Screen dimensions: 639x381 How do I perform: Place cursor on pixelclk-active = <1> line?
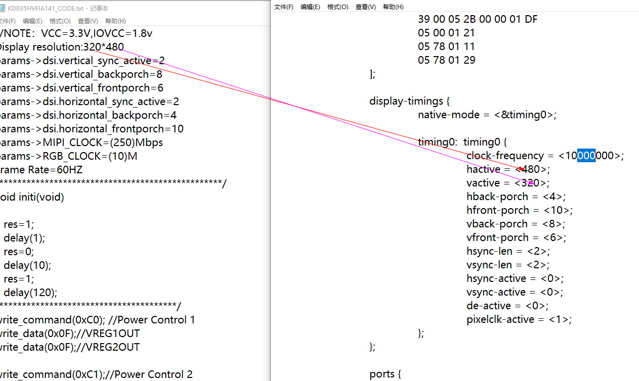(x=519, y=319)
